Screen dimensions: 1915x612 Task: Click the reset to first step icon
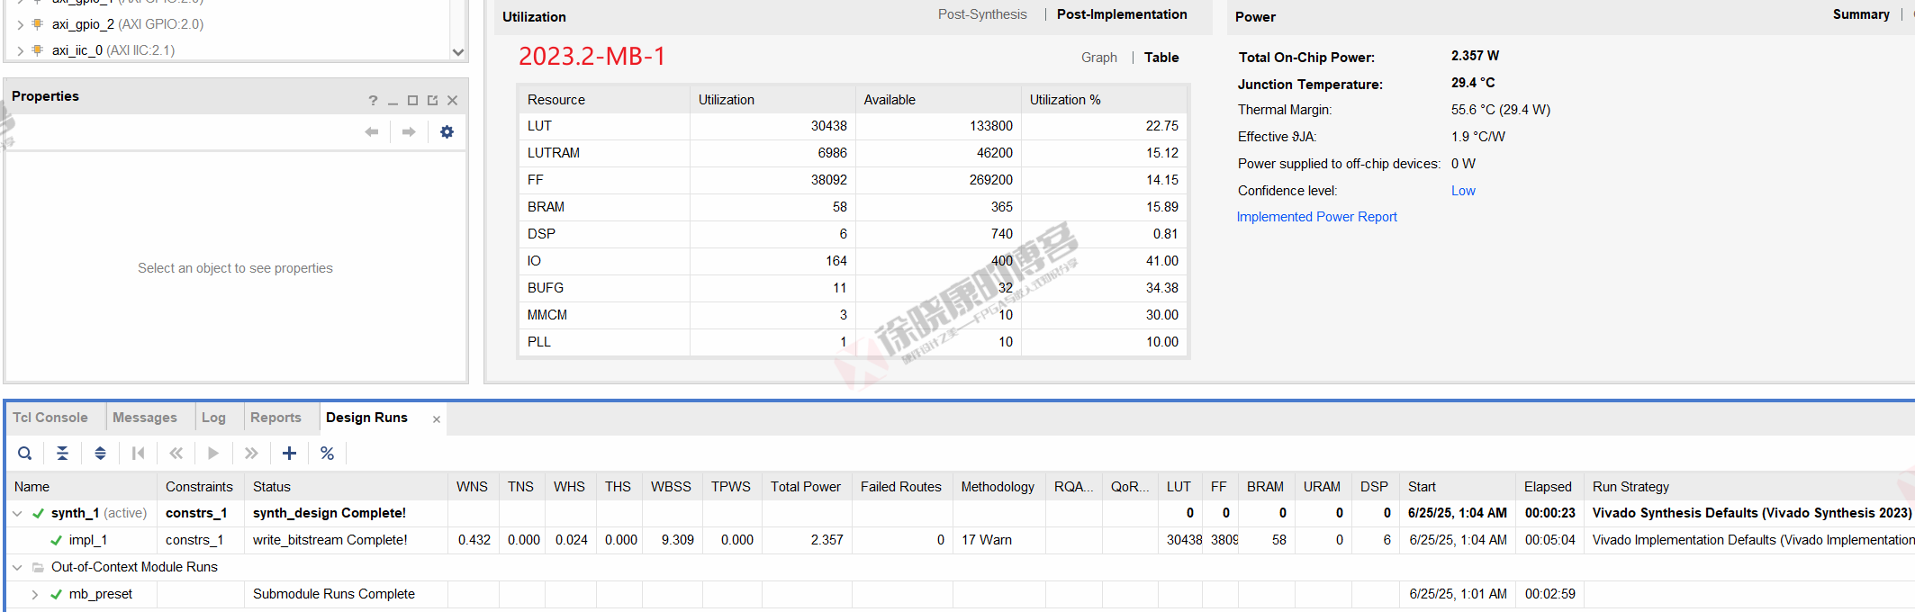[138, 454]
